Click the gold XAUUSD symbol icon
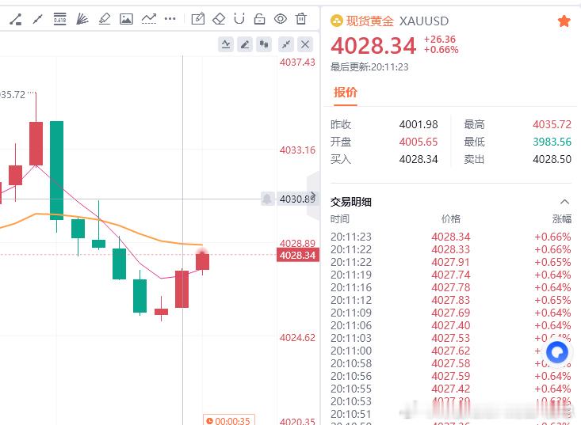Screen dimensions: 581x425 (336, 21)
